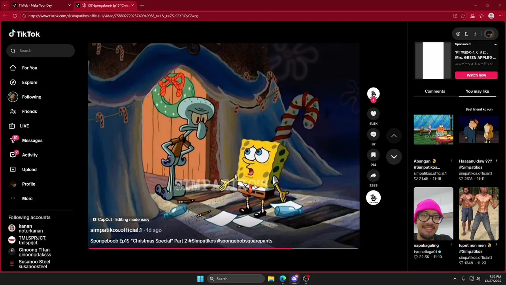Open options for the napakagaling video
The height and width of the screenshot is (285, 506).
[451, 245]
